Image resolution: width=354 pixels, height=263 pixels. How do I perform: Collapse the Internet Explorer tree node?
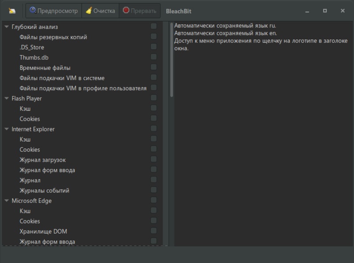[x=7, y=129]
